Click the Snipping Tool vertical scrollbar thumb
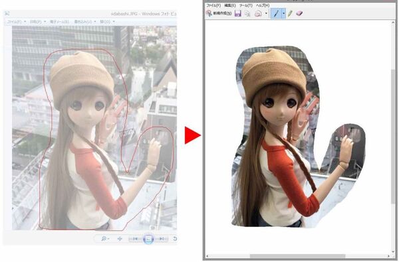 point(394,136)
